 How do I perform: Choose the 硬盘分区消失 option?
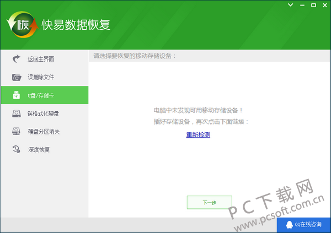point(45,132)
